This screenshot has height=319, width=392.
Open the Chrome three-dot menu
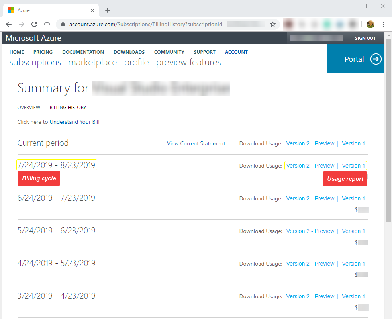pyautogui.click(x=383, y=24)
